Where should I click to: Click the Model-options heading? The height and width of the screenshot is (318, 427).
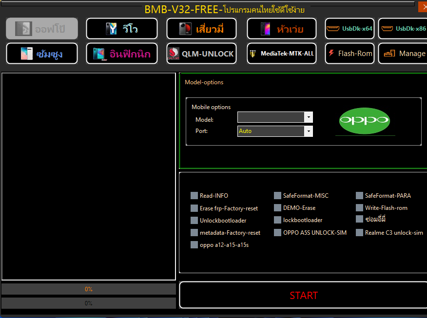204,82
